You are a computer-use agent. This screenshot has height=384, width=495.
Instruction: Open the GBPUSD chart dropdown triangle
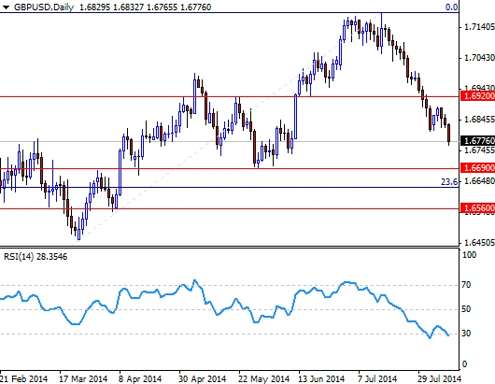[x=6, y=7]
